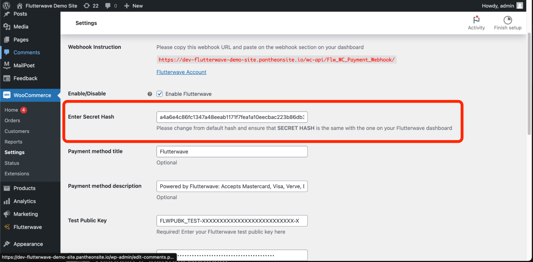
Task: Click the admin avatar icon
Action: 520,6
